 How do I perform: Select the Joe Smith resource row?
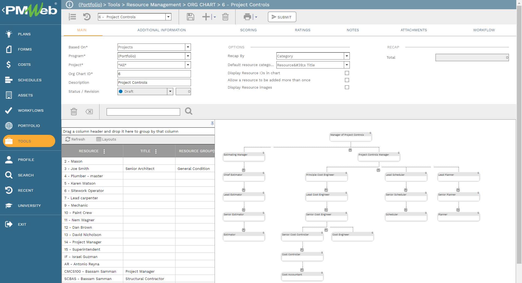click(x=138, y=169)
